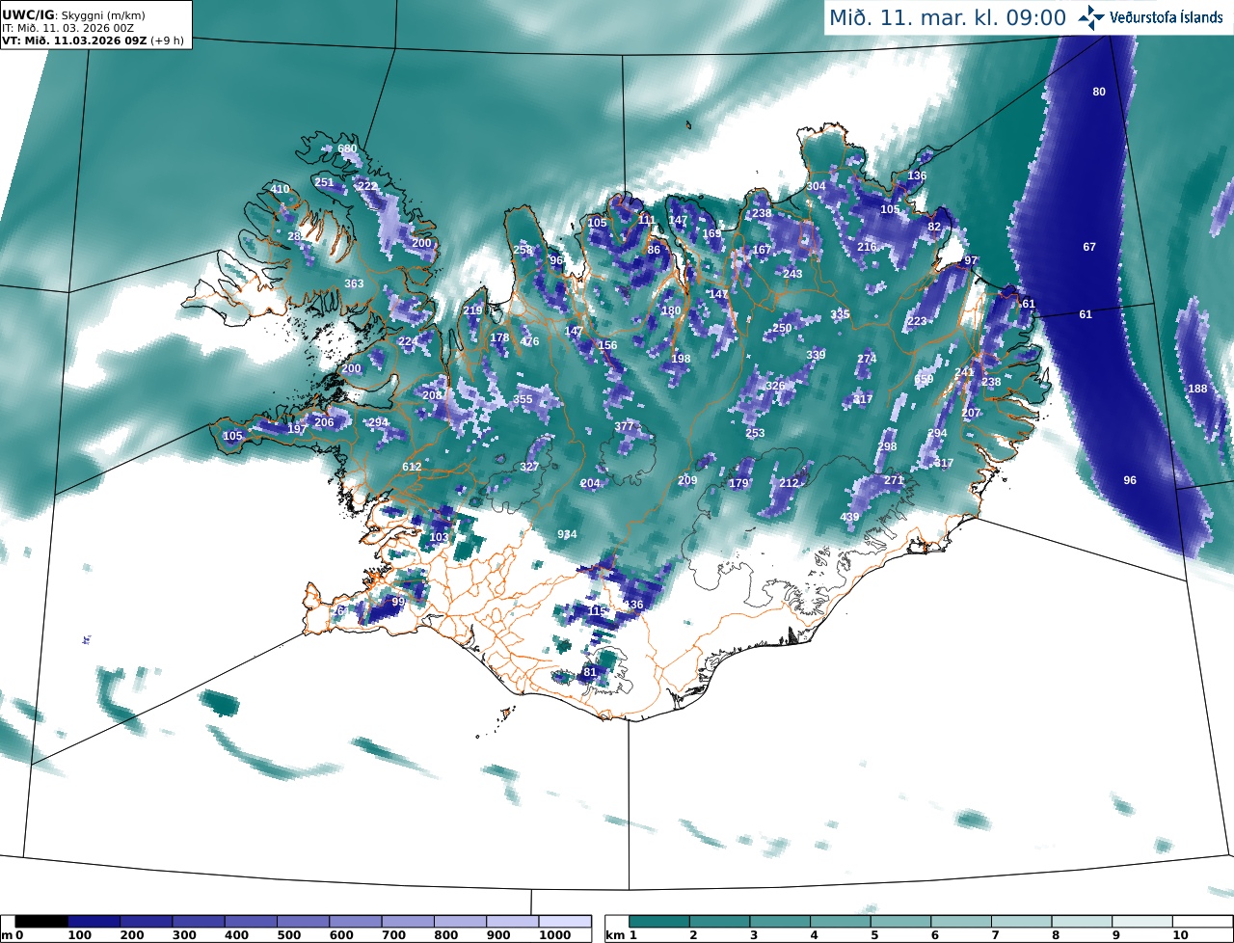1234x943 pixels.
Task: Click the visibility value 243 on the map
Action: (792, 274)
